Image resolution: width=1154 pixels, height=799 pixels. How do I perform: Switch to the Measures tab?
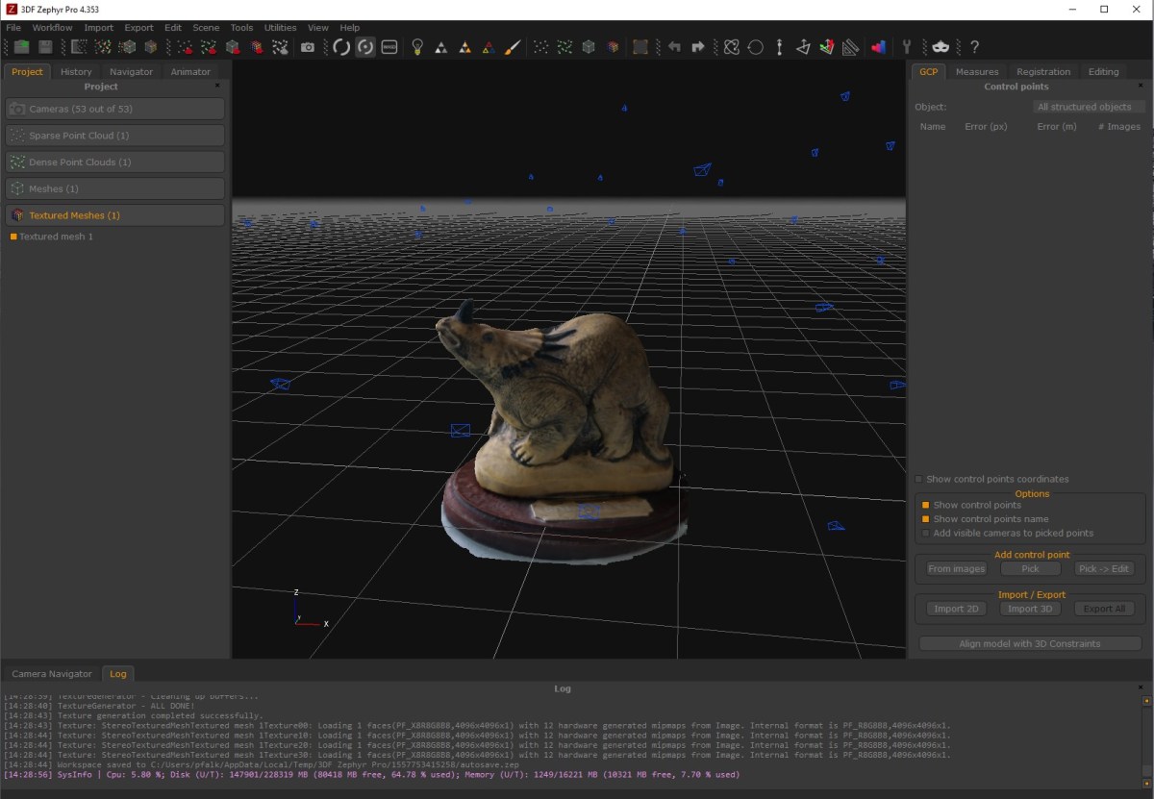coord(977,71)
